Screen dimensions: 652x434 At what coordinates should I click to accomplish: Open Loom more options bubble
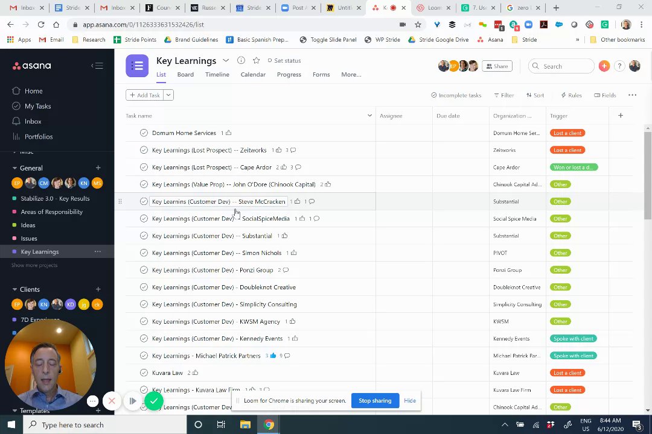[x=93, y=401]
